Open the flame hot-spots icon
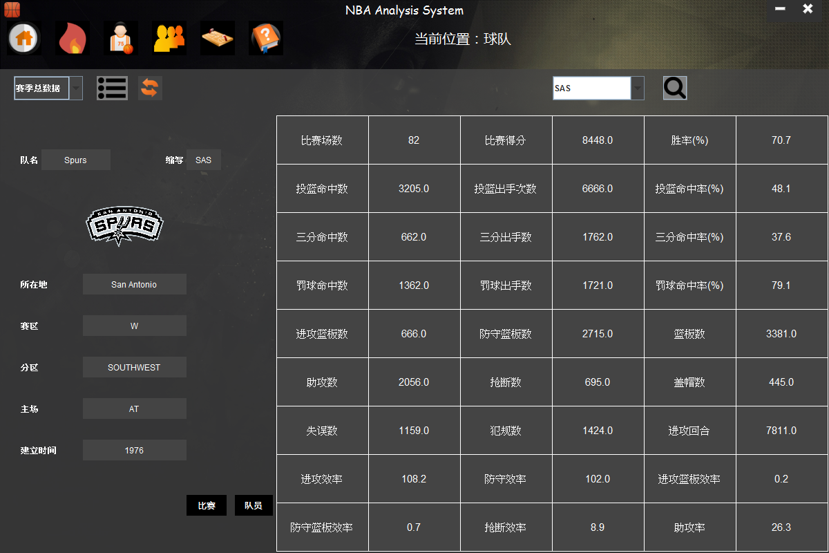The height and width of the screenshot is (553, 829). (x=73, y=38)
